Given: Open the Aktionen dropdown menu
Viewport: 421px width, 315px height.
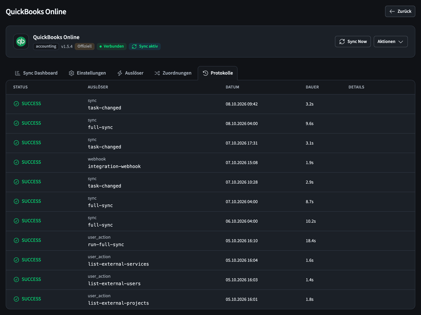Looking at the screenshot, I should [x=390, y=42].
